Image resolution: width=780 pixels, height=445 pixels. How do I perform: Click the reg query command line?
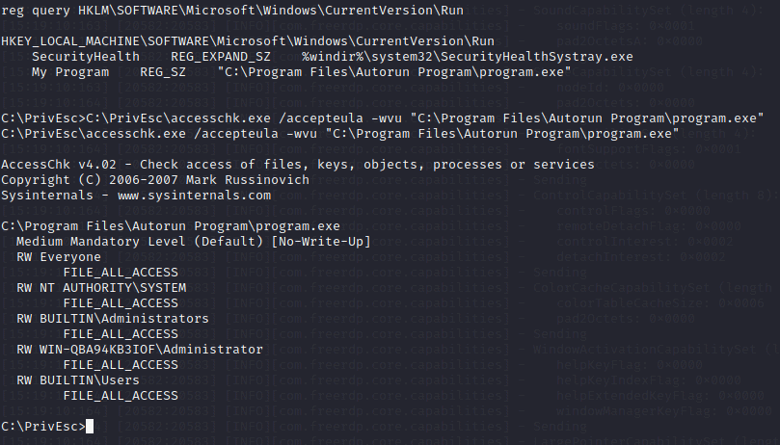coord(232,11)
